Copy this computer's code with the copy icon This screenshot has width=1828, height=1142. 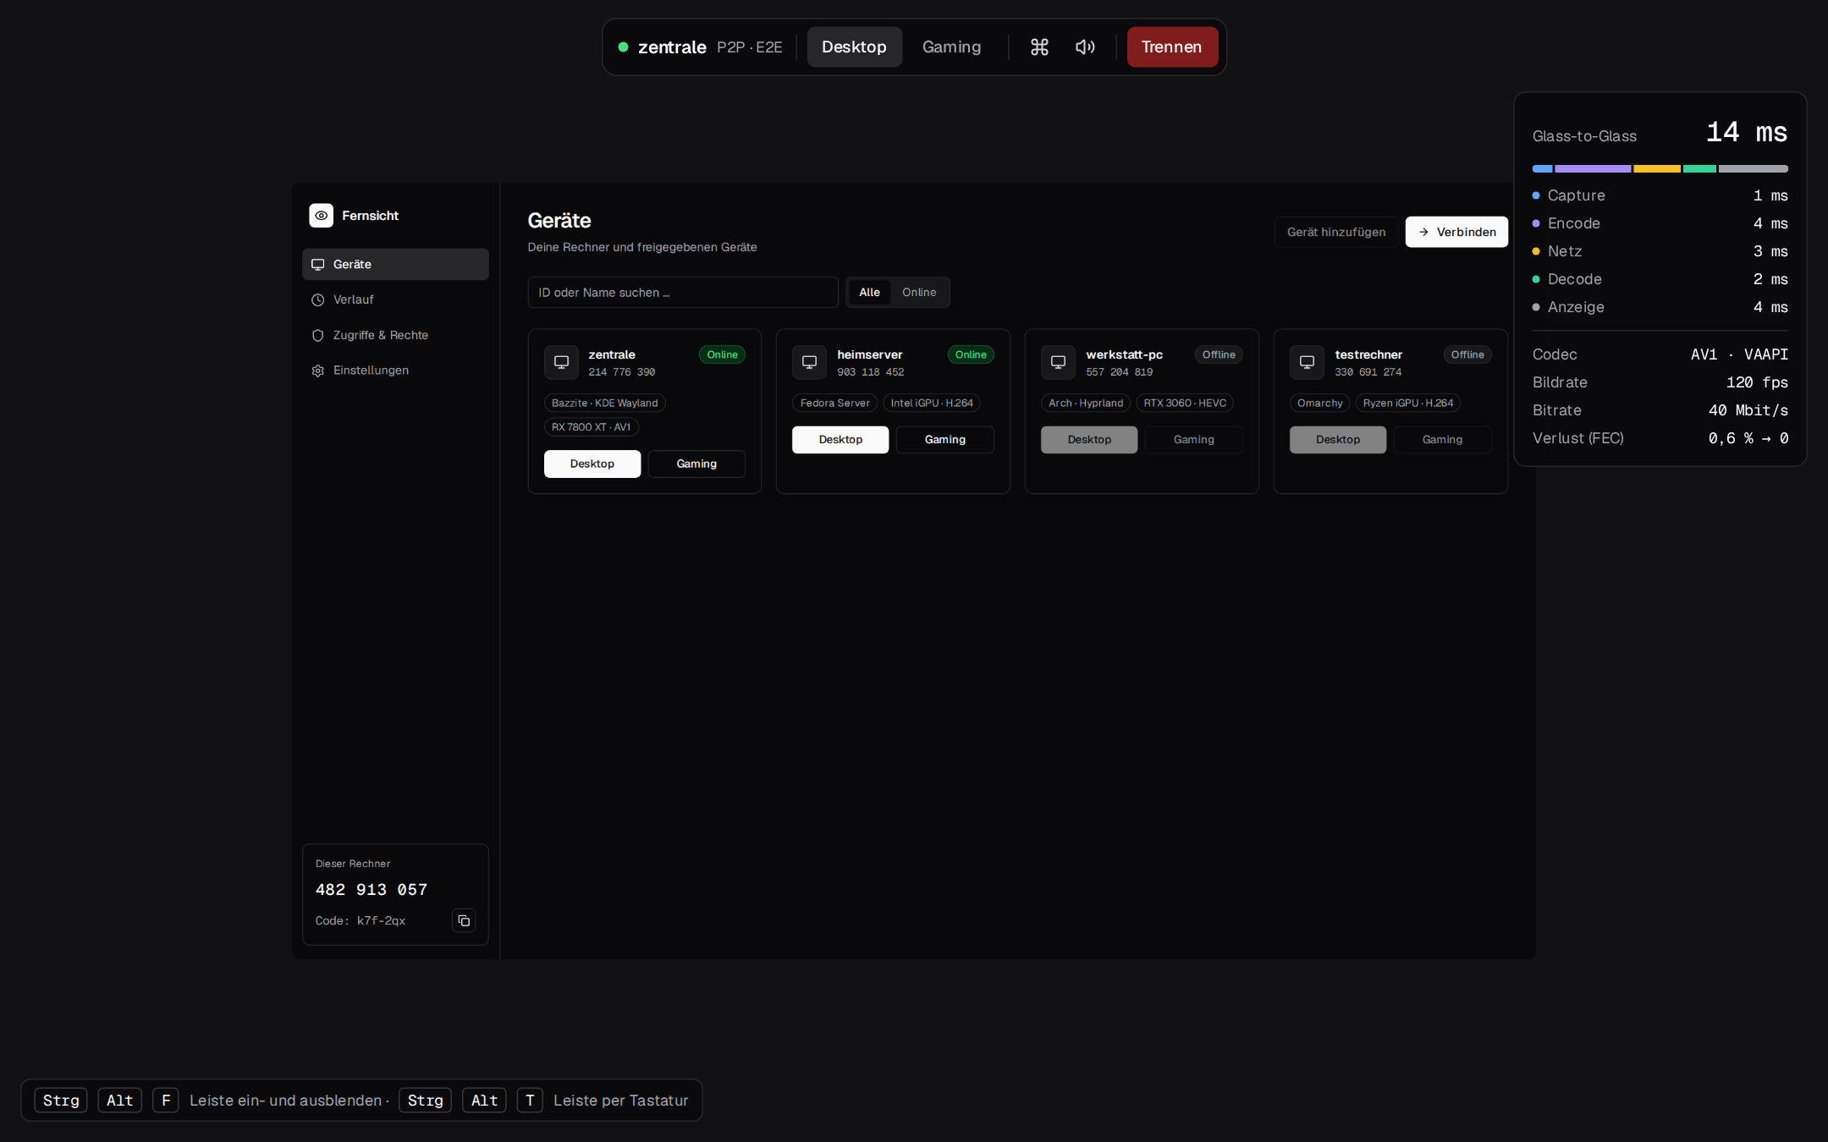pyautogui.click(x=464, y=920)
